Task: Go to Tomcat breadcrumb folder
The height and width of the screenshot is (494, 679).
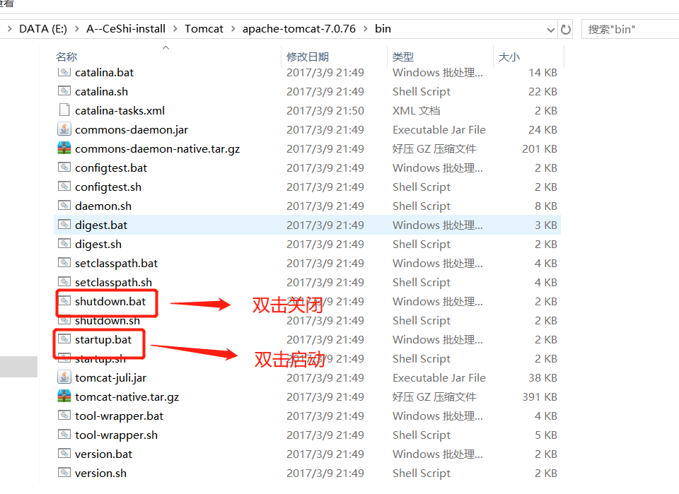Action: pos(204,29)
